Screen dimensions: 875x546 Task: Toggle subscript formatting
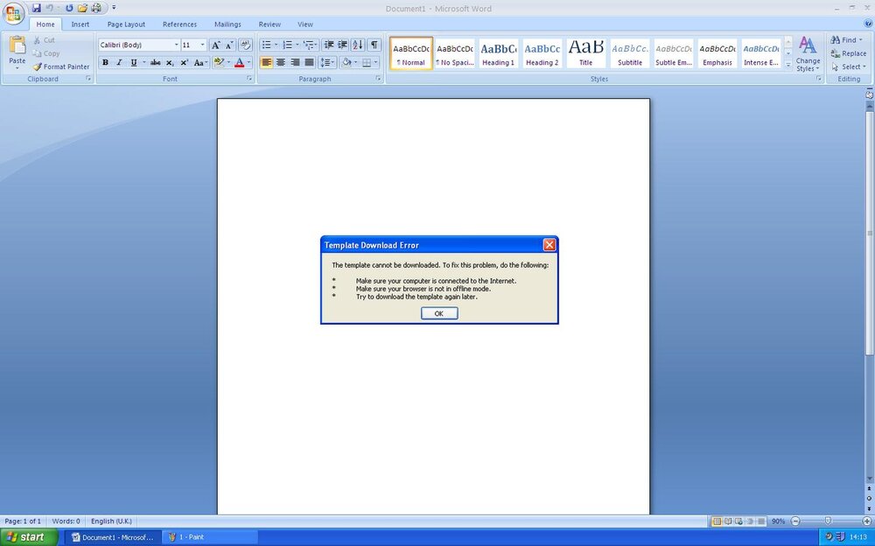coord(170,62)
